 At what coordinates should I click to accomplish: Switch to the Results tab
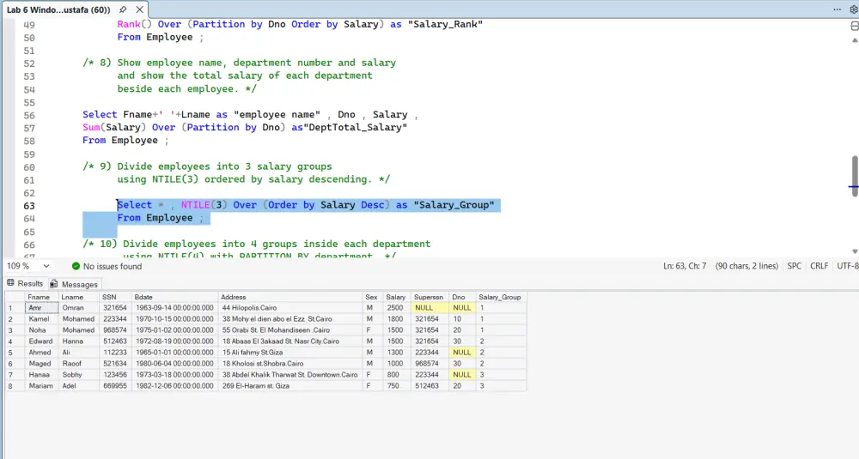point(25,283)
